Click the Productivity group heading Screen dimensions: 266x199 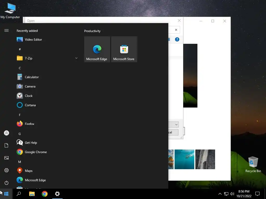pyautogui.click(x=92, y=31)
